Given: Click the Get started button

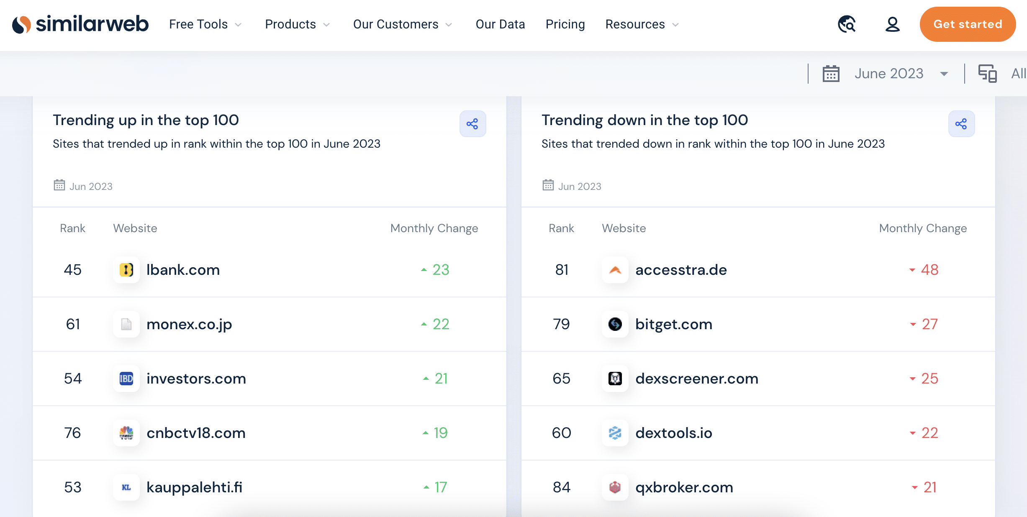Looking at the screenshot, I should click(x=968, y=24).
